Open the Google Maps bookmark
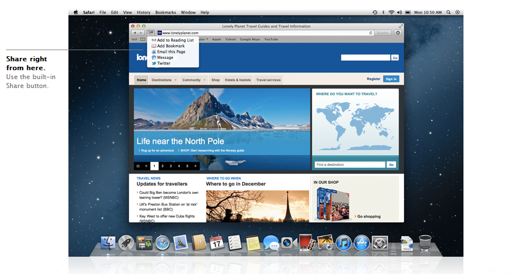Image resolution: width=523 pixels, height=274 pixels. tap(250, 40)
